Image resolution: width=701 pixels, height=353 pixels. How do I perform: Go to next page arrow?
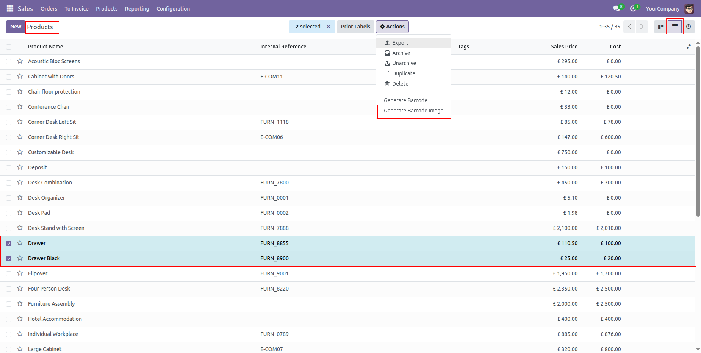tap(642, 27)
